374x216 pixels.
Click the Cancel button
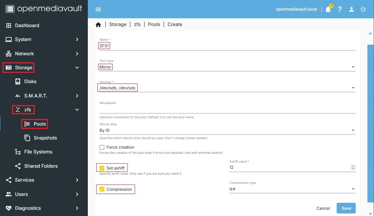pos(323,208)
